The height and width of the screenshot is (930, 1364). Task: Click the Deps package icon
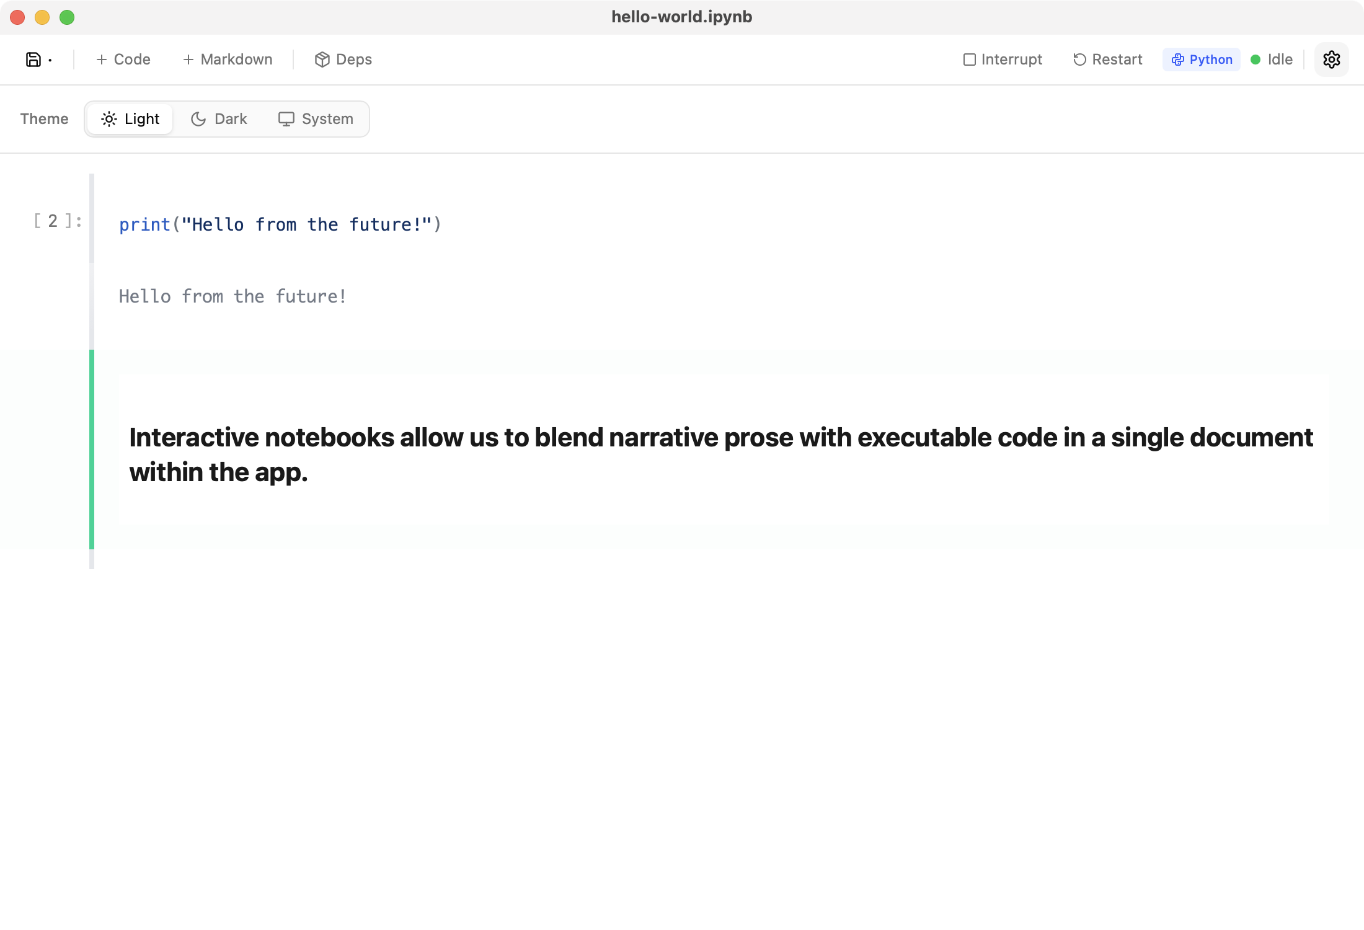tap(322, 60)
